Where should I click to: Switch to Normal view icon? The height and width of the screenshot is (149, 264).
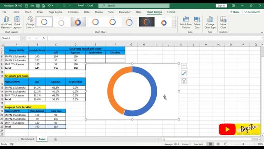coord(210,144)
